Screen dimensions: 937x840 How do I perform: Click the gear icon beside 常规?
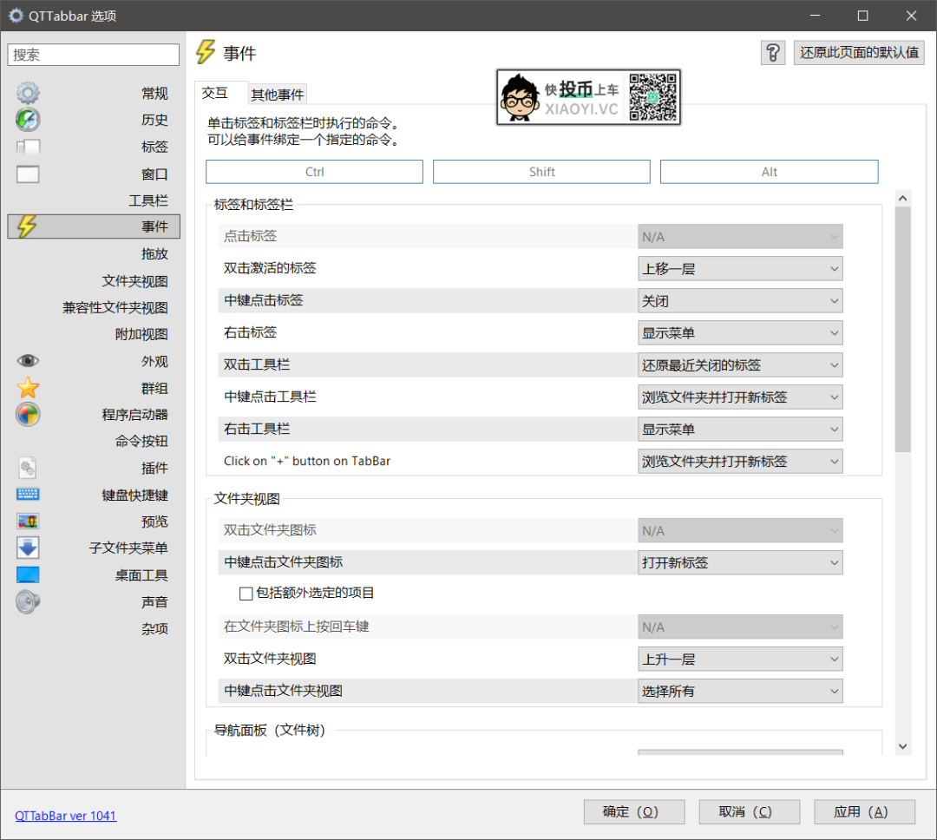tap(29, 94)
